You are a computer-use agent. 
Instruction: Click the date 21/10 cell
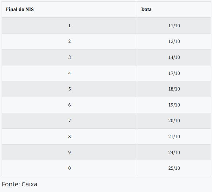[174, 137]
